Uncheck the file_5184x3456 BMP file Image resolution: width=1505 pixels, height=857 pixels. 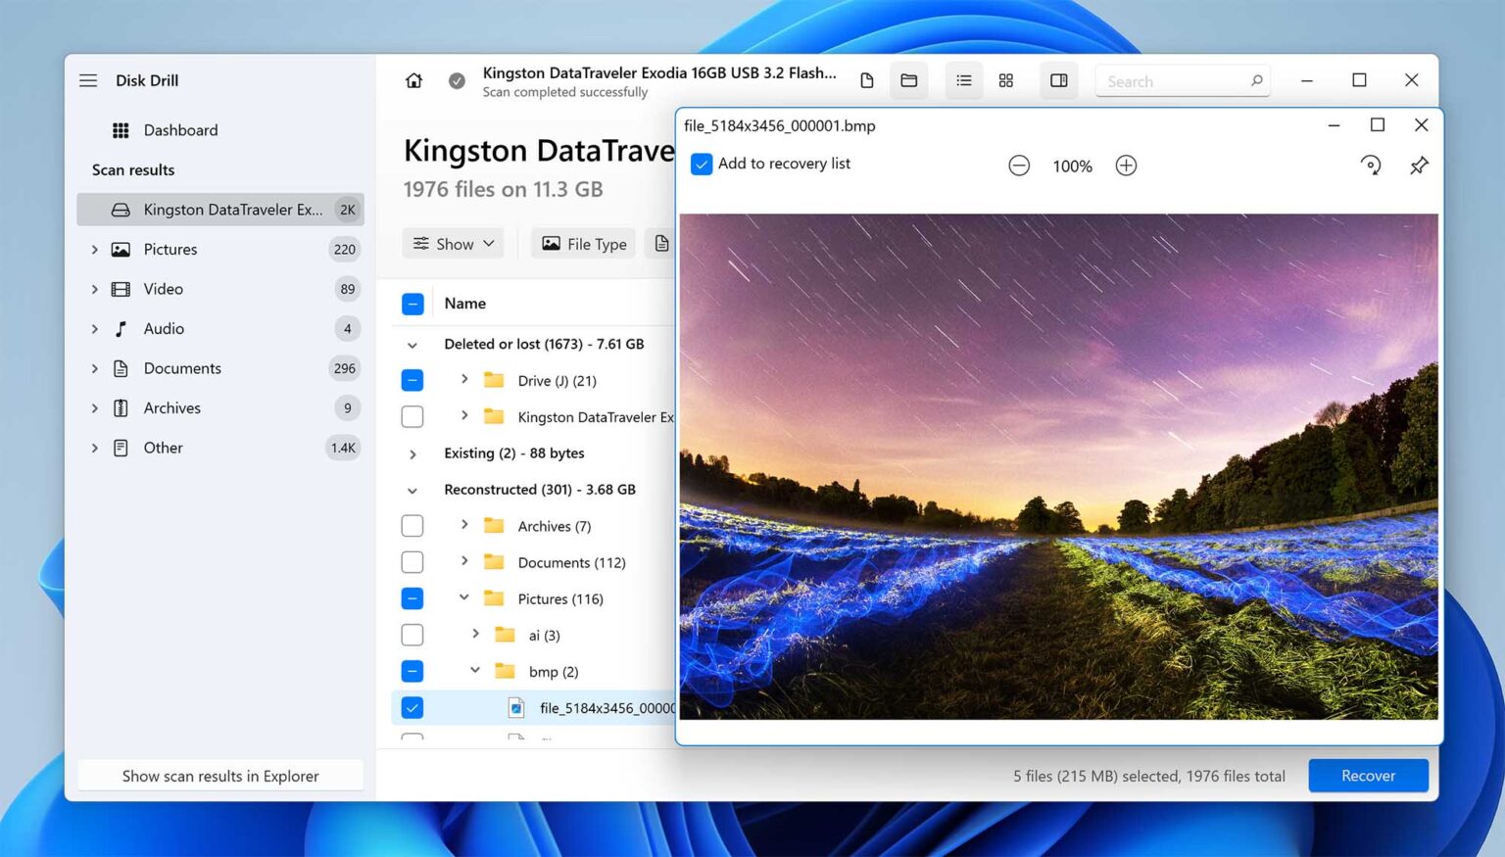coord(412,707)
